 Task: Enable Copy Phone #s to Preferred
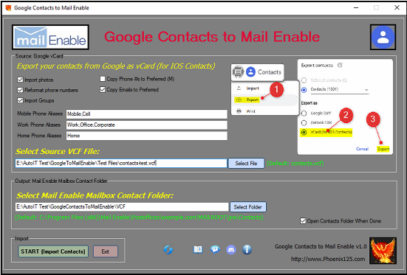[x=103, y=79]
